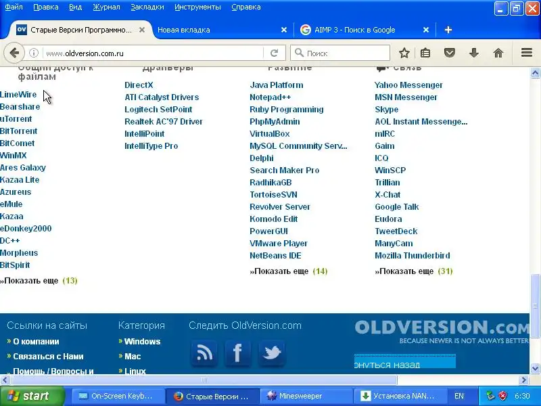Click the browser back arrow button

click(14, 53)
